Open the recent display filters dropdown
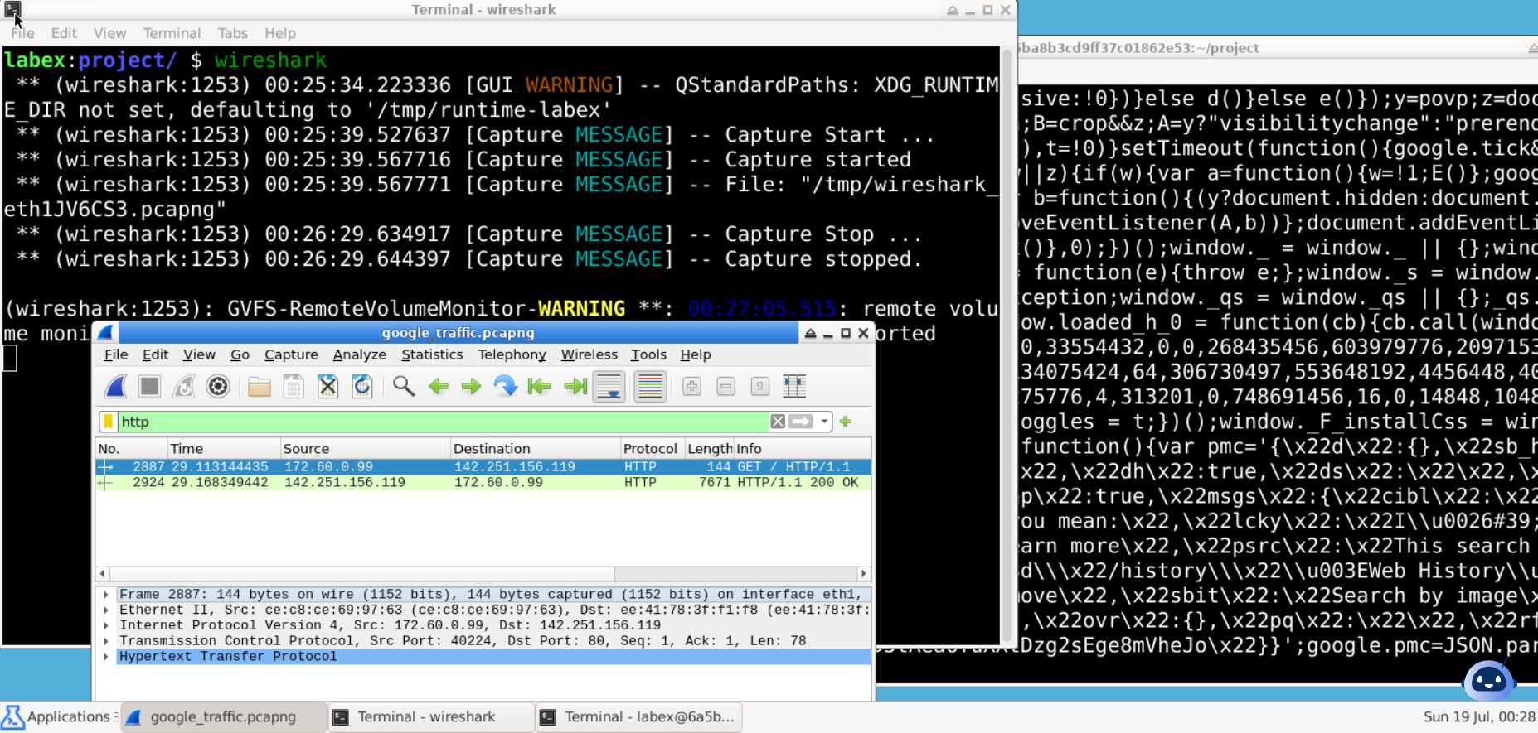 coord(824,422)
